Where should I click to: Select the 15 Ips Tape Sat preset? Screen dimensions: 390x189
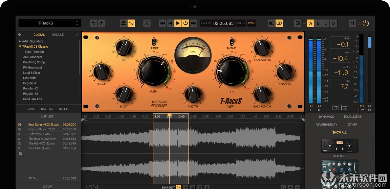(34, 52)
